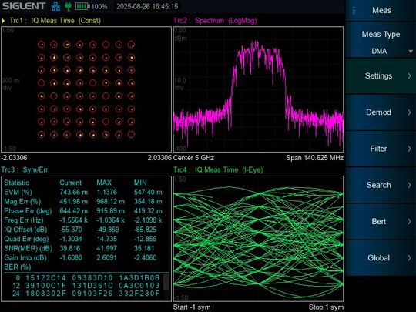Click the Current column header
The width and height of the screenshot is (416, 312).
(71, 183)
